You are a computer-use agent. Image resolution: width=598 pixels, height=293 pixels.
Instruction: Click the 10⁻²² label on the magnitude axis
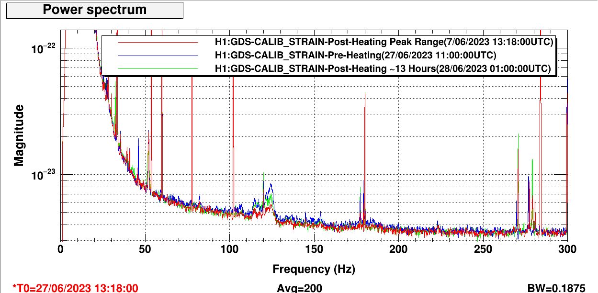point(44,48)
